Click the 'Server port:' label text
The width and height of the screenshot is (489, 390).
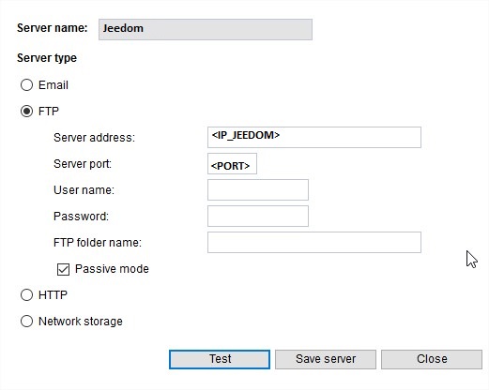point(83,164)
